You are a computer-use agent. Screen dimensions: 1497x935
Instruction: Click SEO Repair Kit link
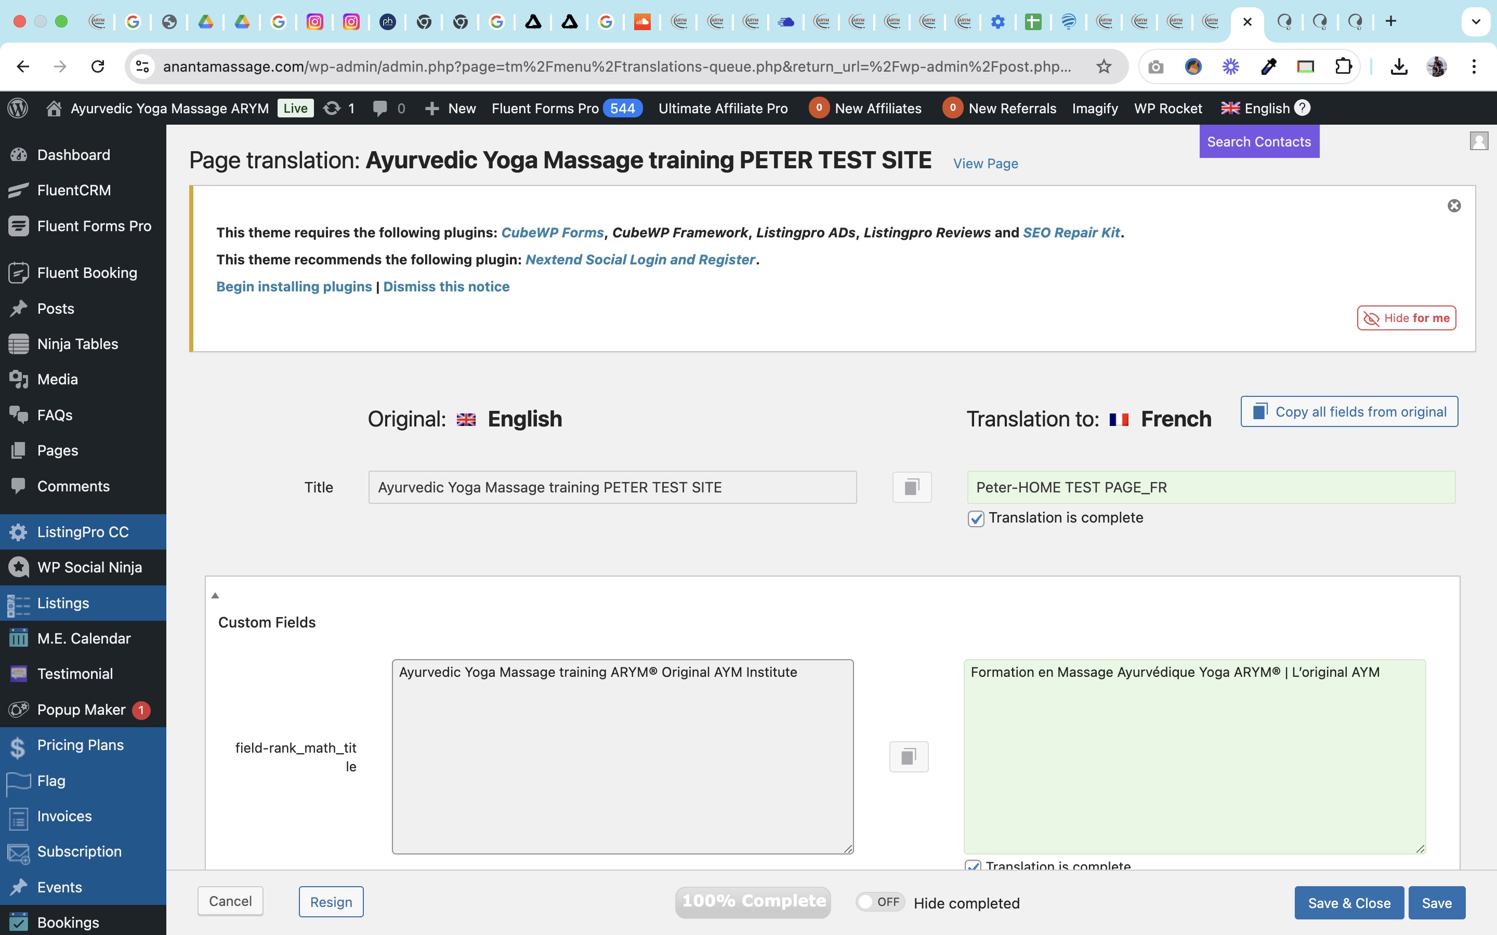[x=1071, y=233]
